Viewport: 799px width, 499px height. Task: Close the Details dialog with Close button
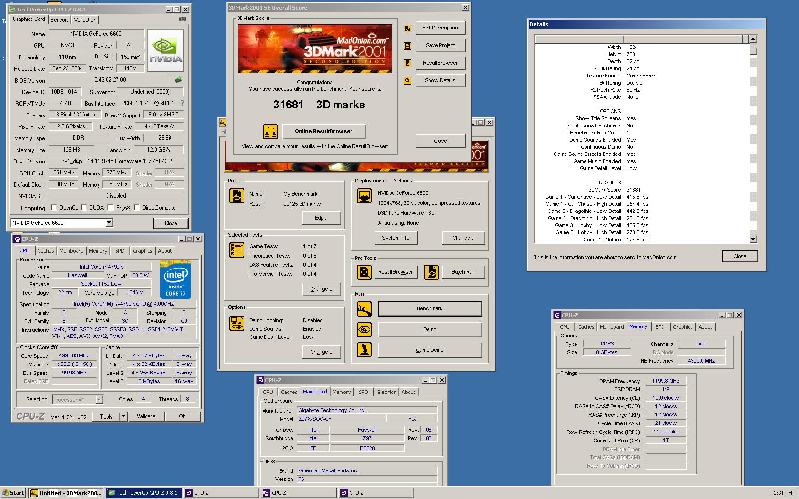740,257
